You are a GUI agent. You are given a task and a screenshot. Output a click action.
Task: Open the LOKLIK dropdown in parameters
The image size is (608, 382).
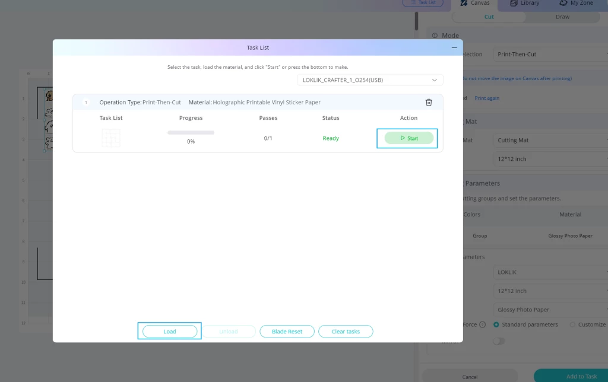coord(550,272)
